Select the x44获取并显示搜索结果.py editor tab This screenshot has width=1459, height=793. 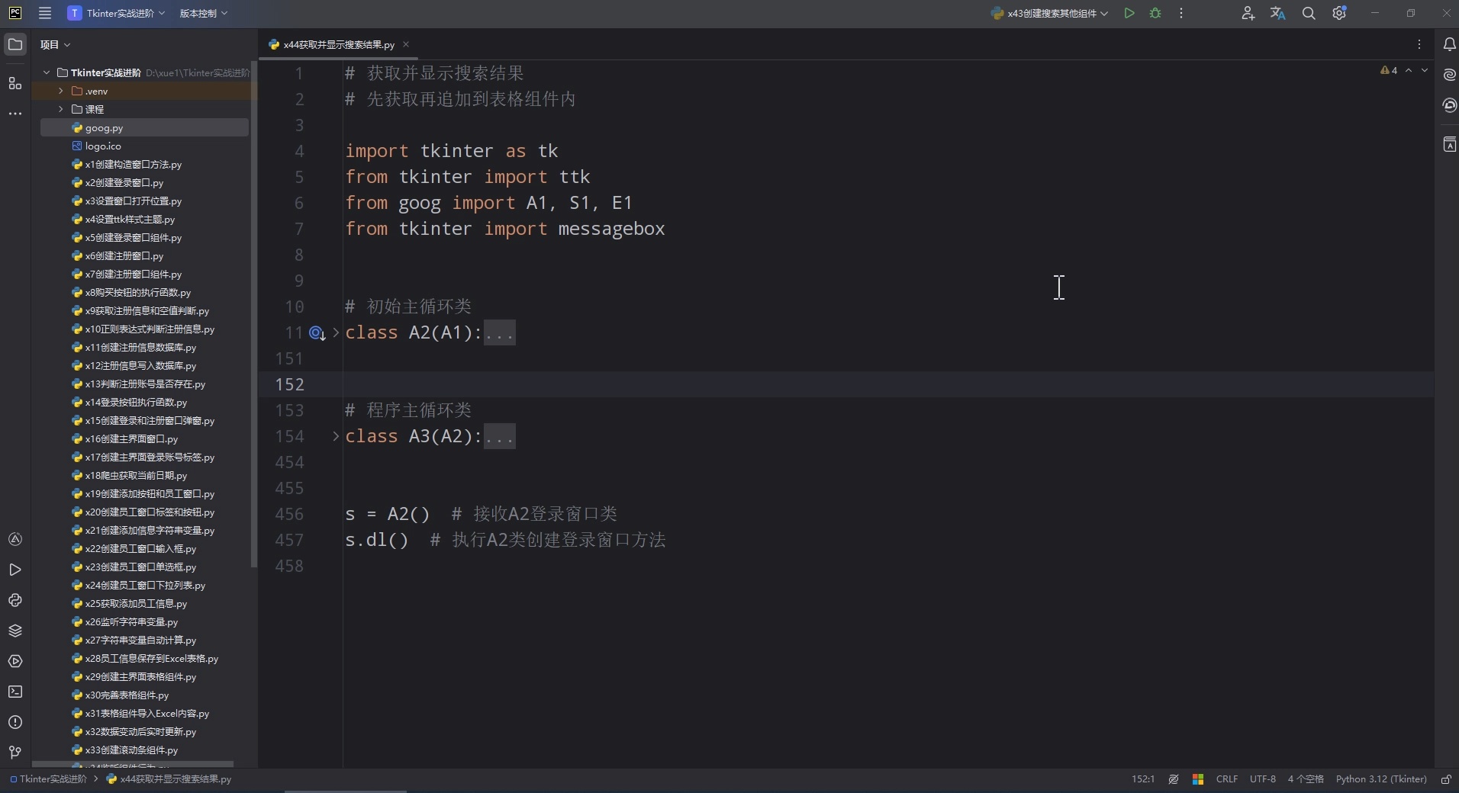coord(338,44)
